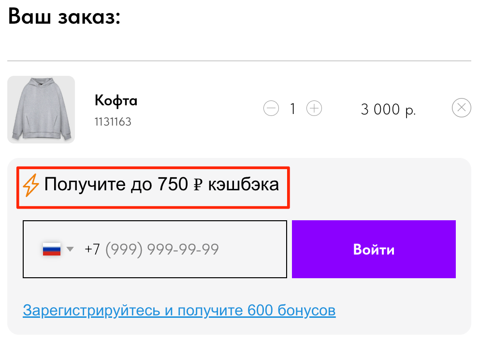Expand the country code dropdown arrow
479x341 pixels.
70,249
